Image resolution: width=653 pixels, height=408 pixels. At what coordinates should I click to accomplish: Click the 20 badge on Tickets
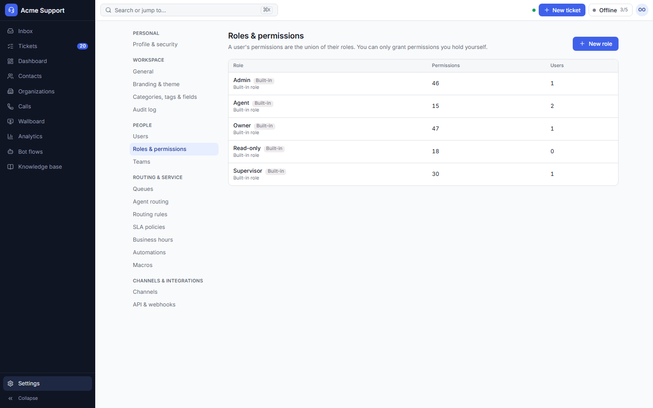(x=83, y=46)
